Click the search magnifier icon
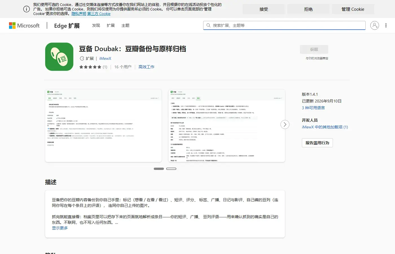 coord(208,25)
